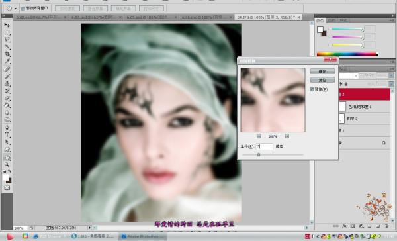397x241 pixels.
Task: Select the Rectangular Marquee tool
Action: pos(7,32)
